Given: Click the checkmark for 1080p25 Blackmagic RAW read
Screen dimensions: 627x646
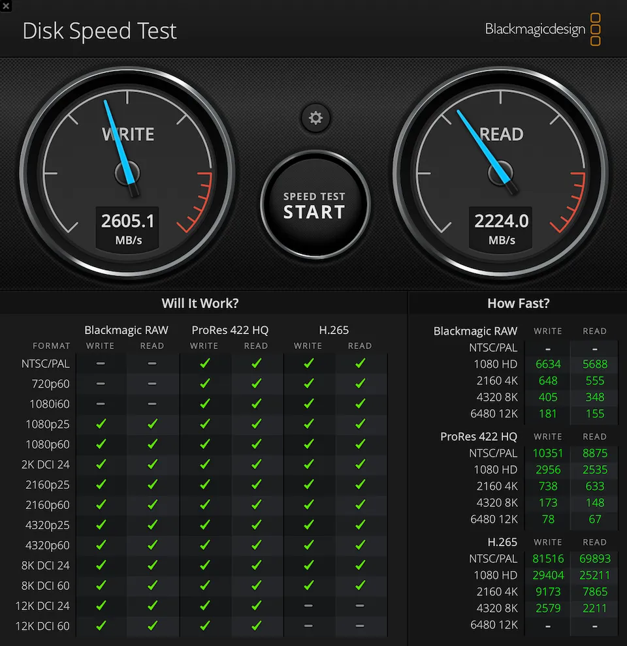Looking at the screenshot, I should point(152,424).
